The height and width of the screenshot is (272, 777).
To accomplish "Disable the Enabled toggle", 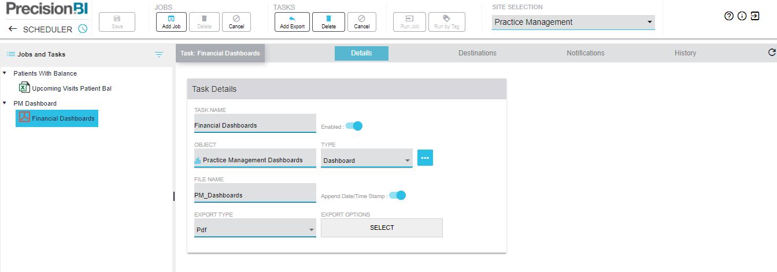I will (354, 126).
